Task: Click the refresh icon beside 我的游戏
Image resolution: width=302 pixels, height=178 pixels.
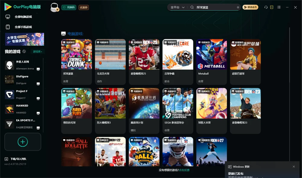Action: (24, 51)
